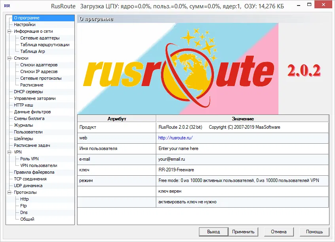Open Списки IP адресов page
The width and height of the screenshot is (335, 242).
point(39,71)
